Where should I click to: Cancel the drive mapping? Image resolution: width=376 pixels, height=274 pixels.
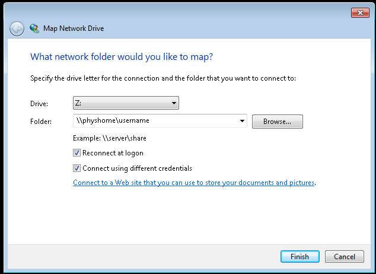pyautogui.click(x=345, y=257)
